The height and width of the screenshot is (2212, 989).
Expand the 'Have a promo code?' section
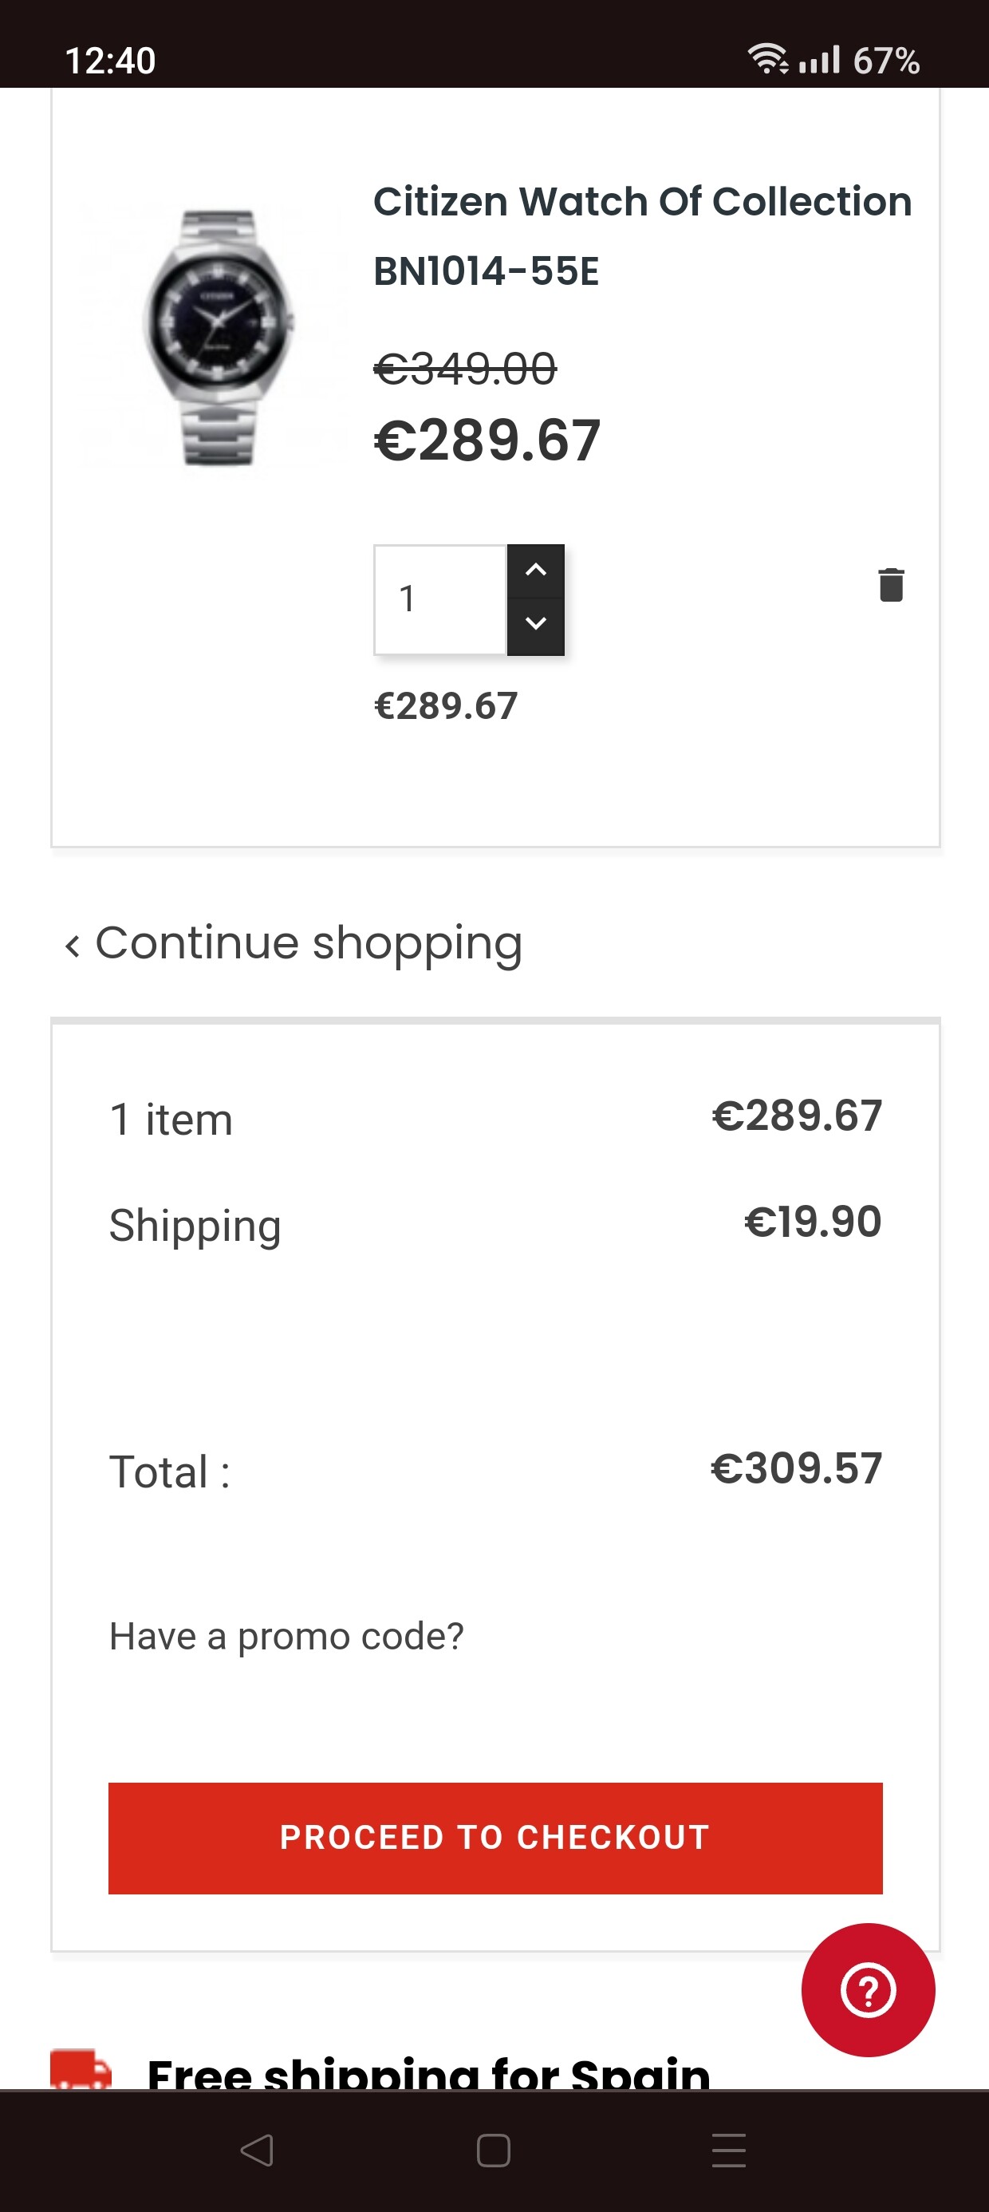click(x=286, y=1636)
